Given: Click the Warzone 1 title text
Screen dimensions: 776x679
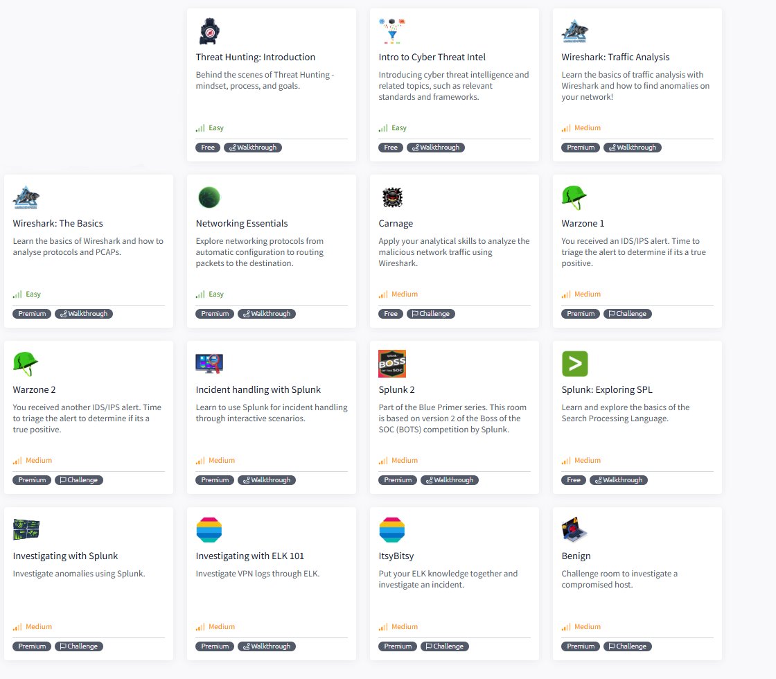Looking at the screenshot, I should [x=583, y=224].
